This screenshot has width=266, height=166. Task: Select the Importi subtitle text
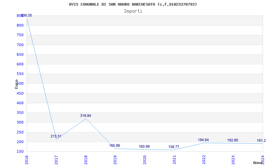point(133,11)
